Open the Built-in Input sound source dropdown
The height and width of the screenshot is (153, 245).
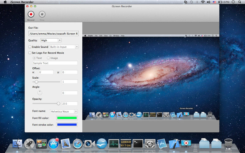64,47
